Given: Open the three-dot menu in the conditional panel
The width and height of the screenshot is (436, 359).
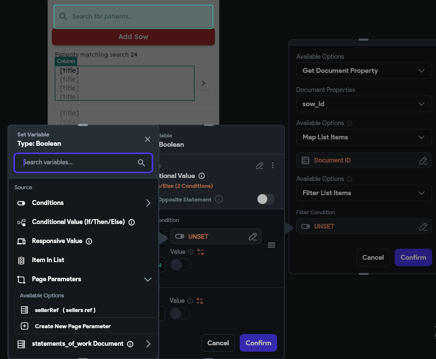Looking at the screenshot, I should 273,166.
